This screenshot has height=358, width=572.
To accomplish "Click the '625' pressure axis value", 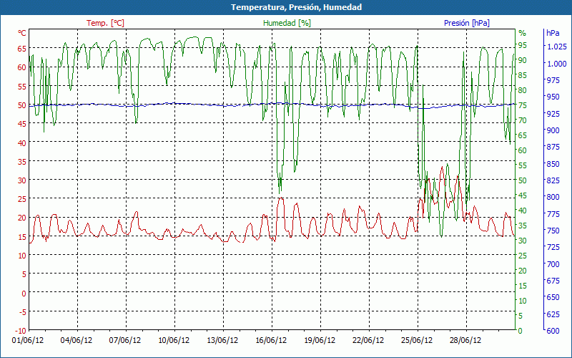I will tap(553, 314).
